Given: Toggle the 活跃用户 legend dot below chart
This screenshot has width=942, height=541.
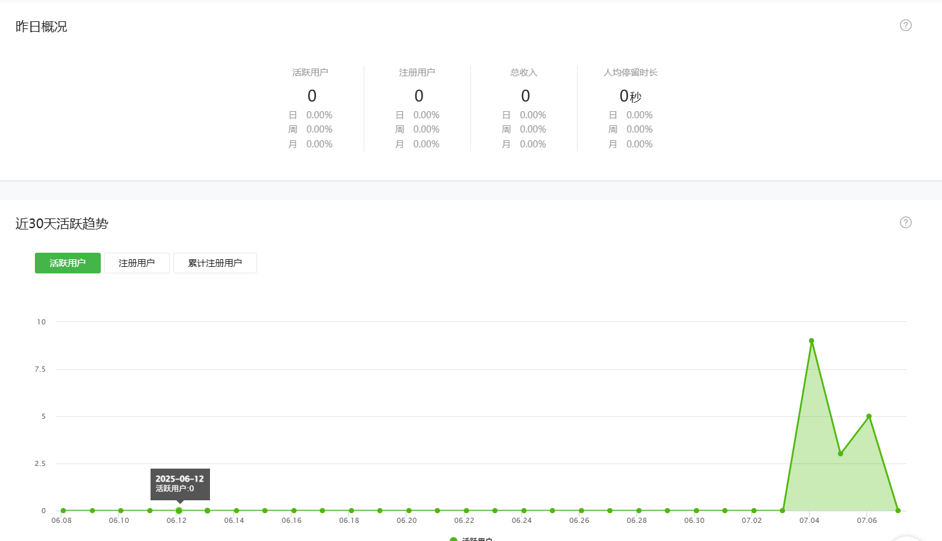Looking at the screenshot, I should pyautogui.click(x=454, y=539).
